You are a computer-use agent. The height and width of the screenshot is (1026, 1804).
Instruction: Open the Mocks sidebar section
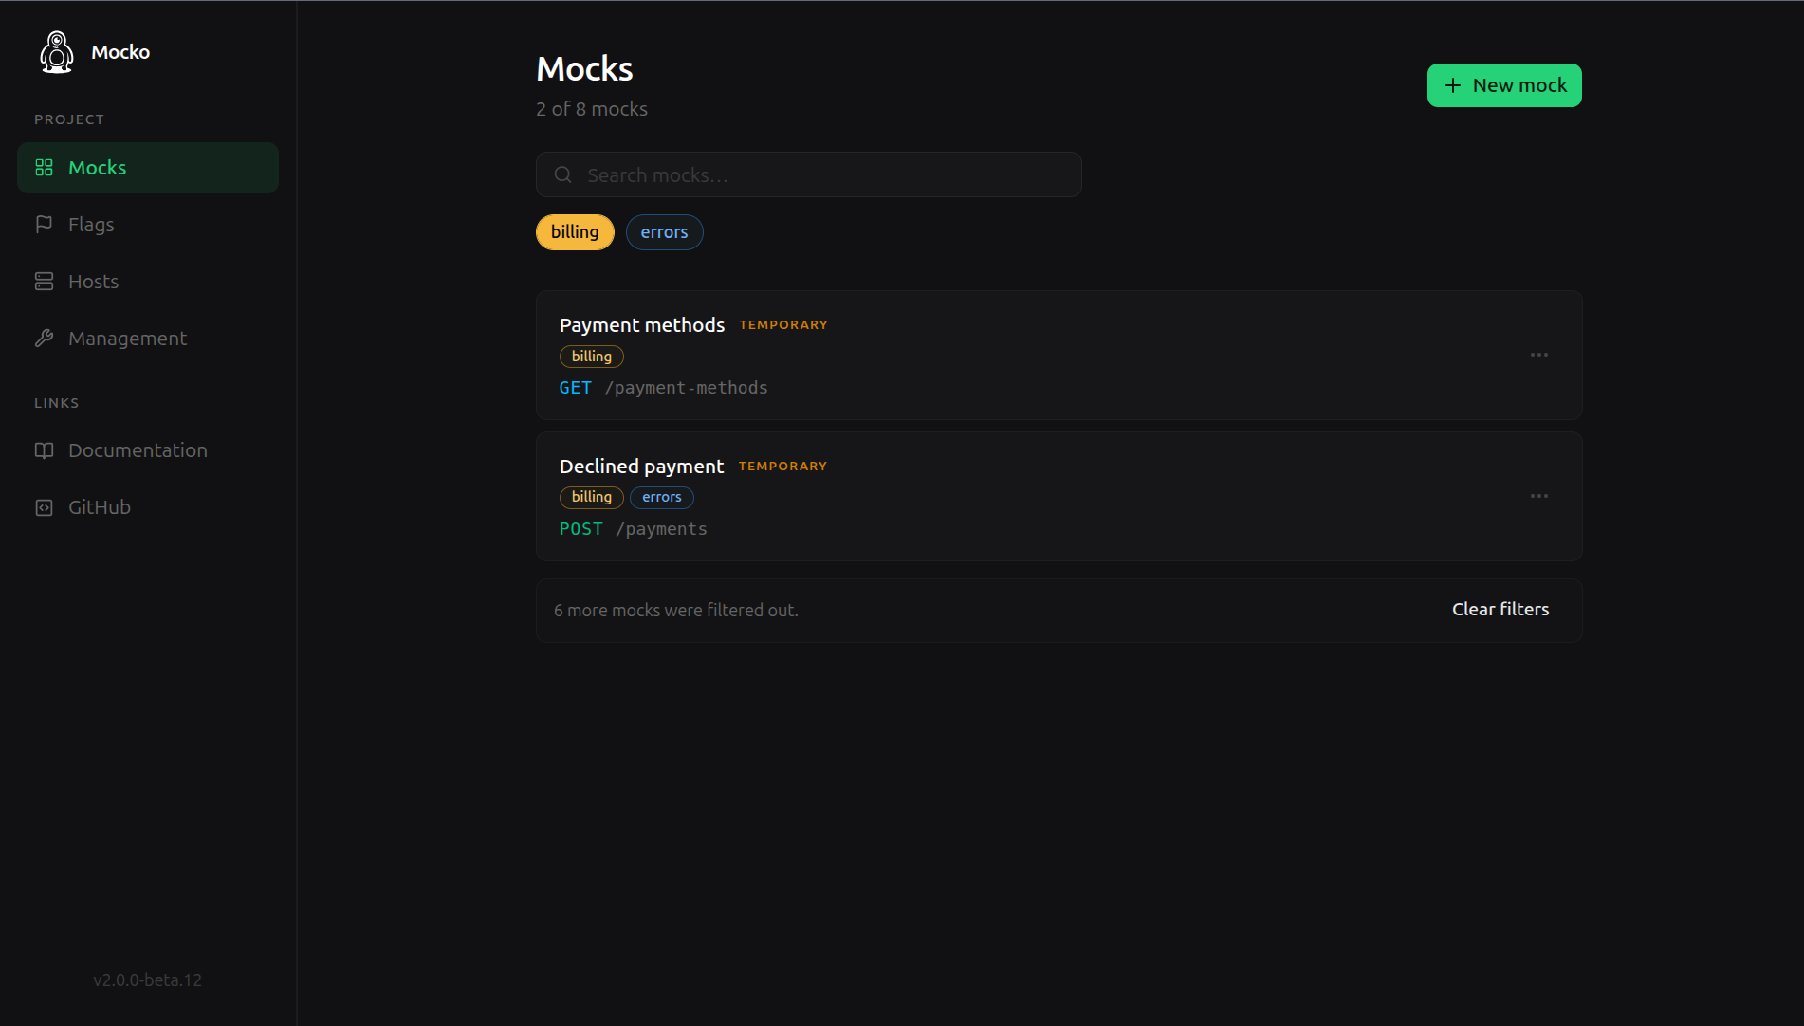pos(148,168)
